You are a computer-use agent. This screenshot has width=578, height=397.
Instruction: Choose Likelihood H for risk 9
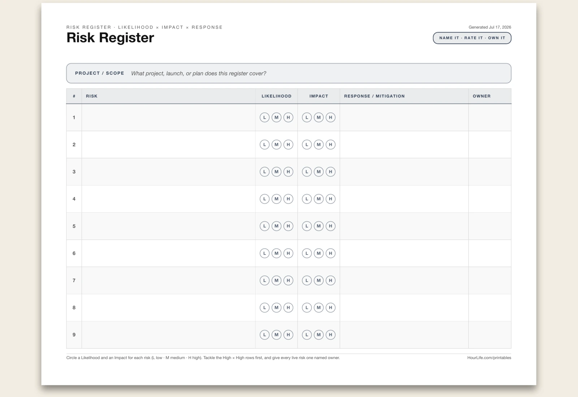pos(288,335)
